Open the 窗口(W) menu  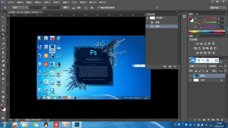click(x=93, y=2)
